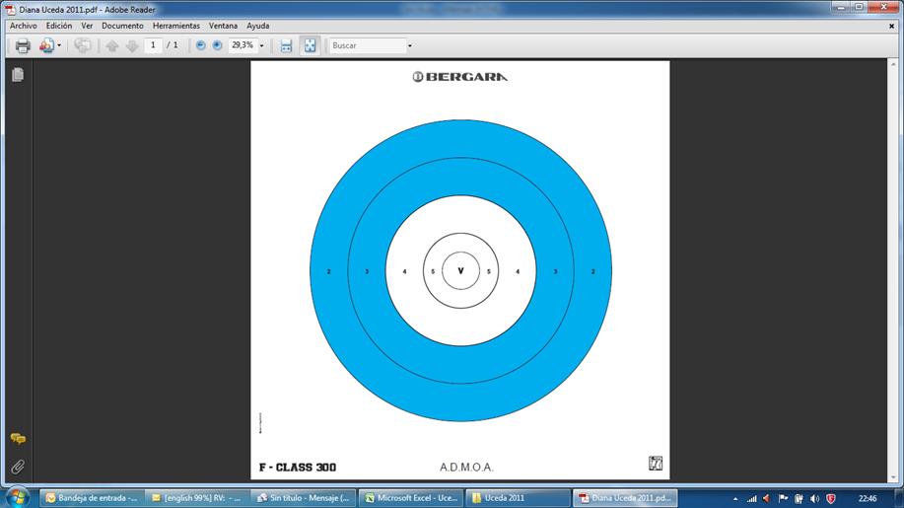Screen dimensions: 904x508
Task: Expand the Buscar search options dropdown
Action: [410, 45]
